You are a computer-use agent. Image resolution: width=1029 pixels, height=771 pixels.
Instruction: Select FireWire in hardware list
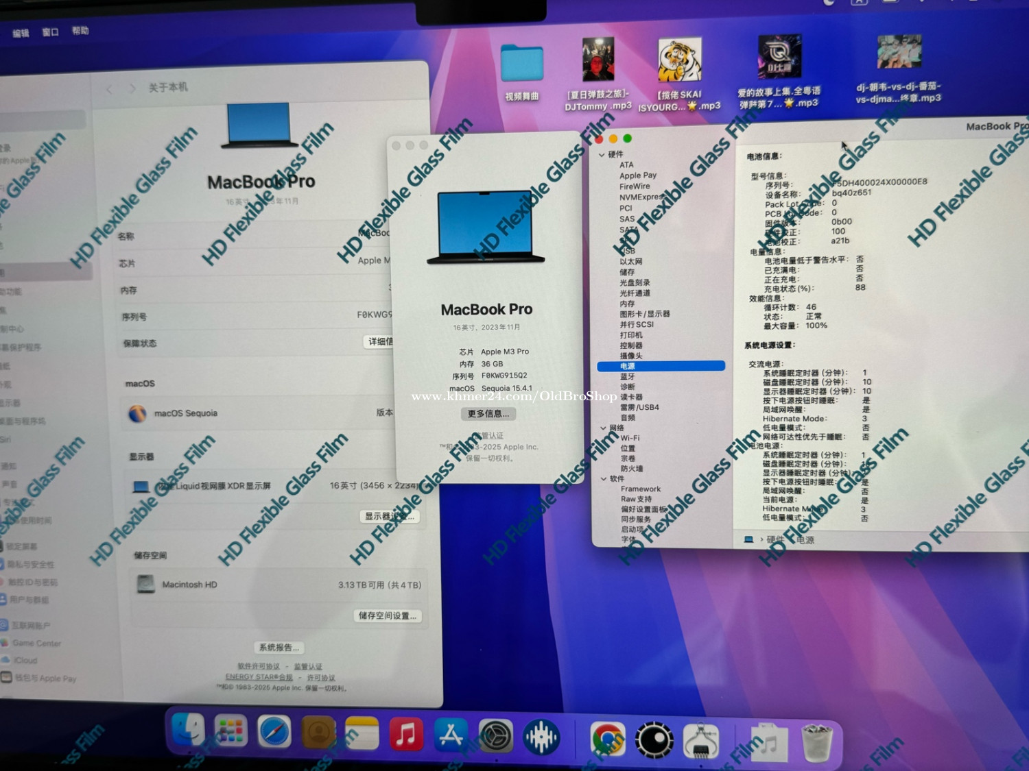pyautogui.click(x=635, y=186)
